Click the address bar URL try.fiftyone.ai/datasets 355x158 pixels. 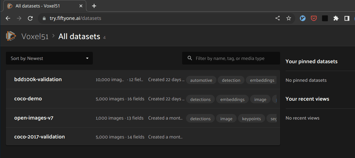coord(76,18)
